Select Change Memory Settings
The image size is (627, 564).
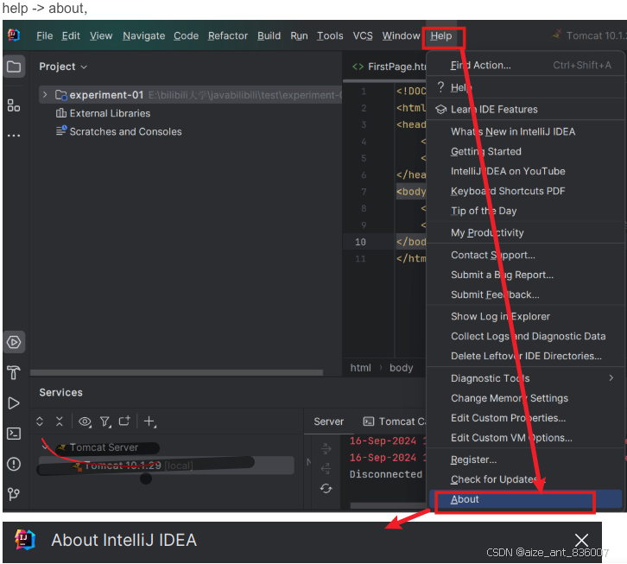point(526,398)
